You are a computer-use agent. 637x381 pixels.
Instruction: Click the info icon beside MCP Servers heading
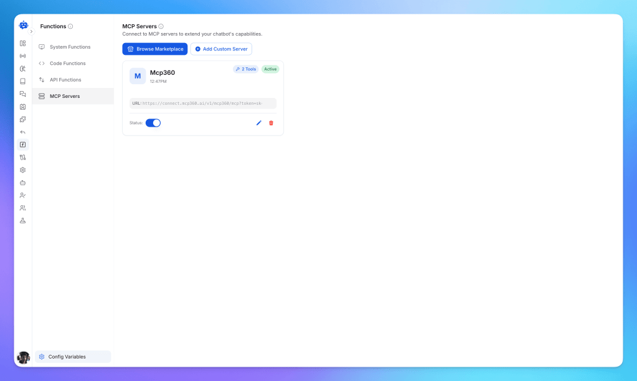[x=161, y=26]
